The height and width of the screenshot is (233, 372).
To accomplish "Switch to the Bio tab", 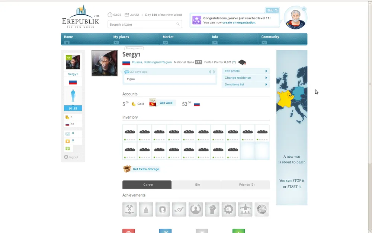I will click(197, 185).
